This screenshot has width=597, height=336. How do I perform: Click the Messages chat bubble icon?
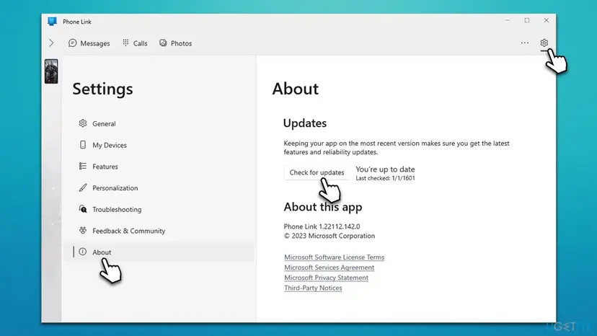click(72, 43)
